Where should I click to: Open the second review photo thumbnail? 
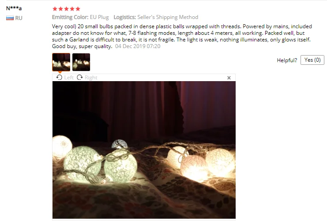click(x=81, y=62)
